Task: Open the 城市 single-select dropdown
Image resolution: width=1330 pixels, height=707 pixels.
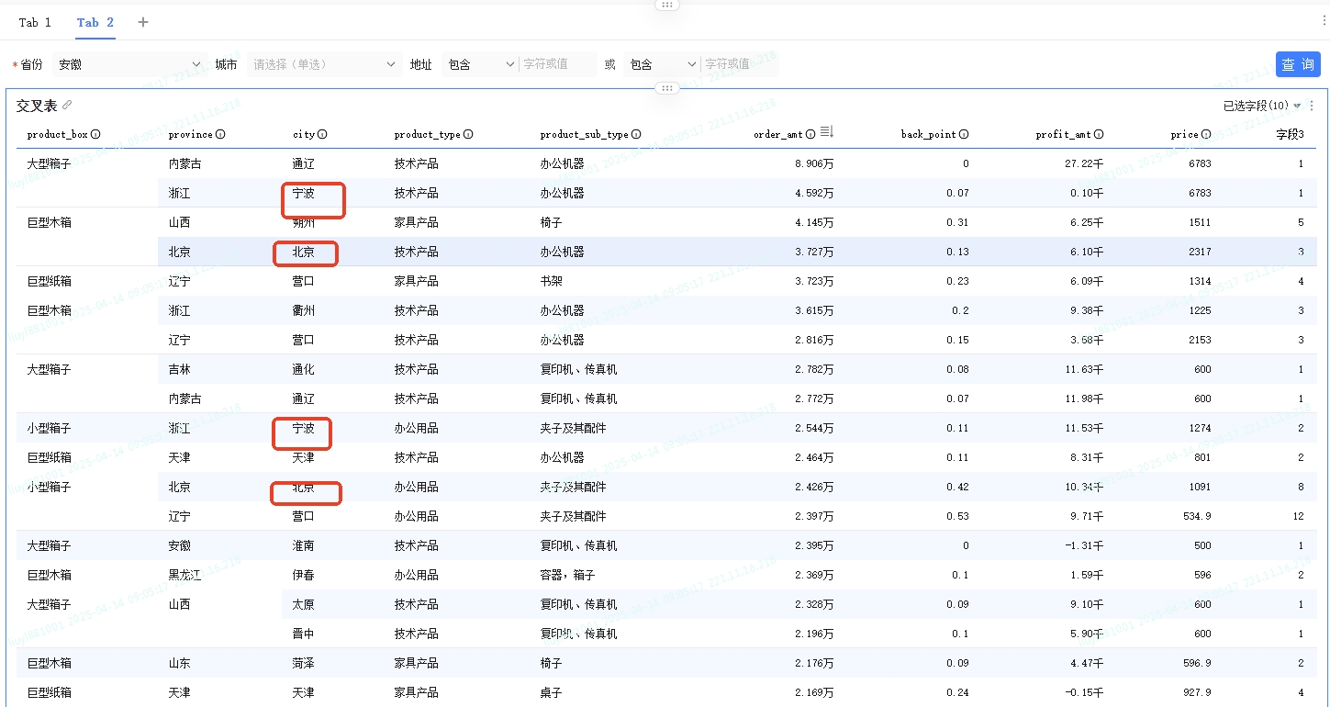Action: [323, 64]
